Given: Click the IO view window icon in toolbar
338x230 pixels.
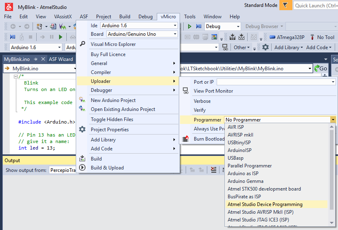Looking at the screenshot, I should [x=214, y=37].
